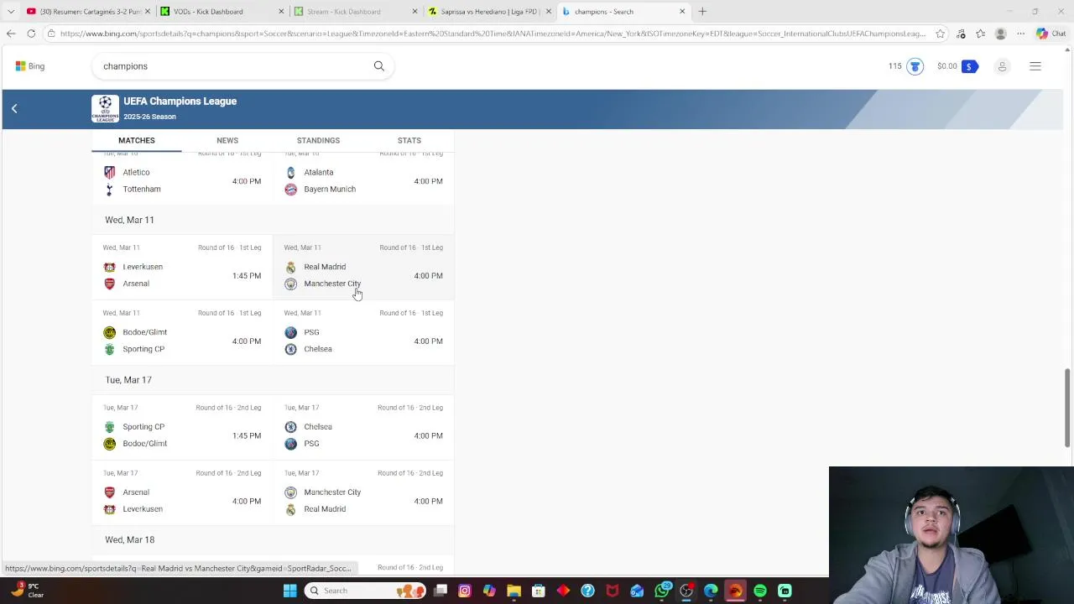Open the Bing Rewards medal icon
This screenshot has width=1074, height=604.
(x=915, y=66)
